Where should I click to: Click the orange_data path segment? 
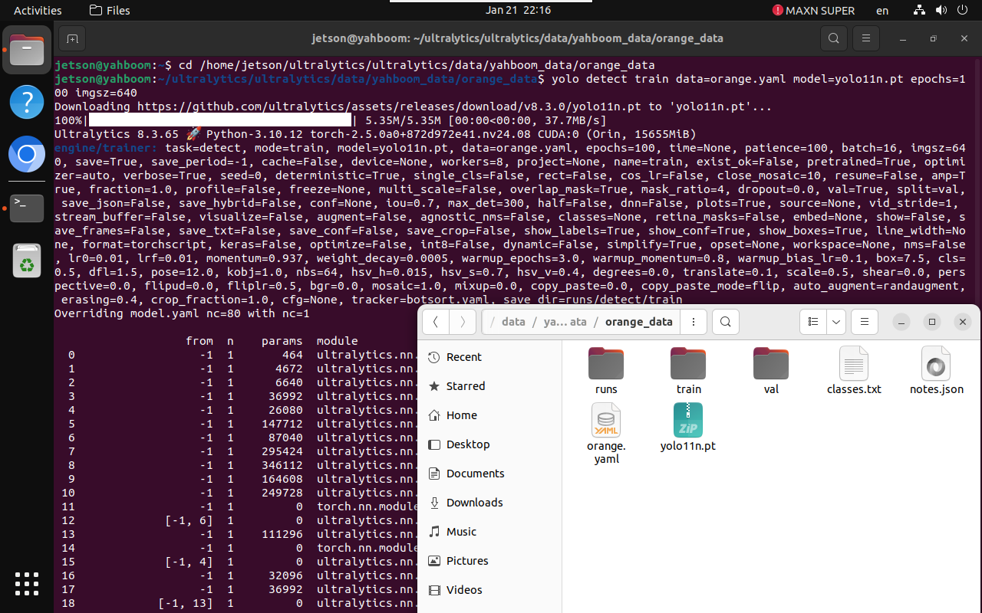click(x=638, y=322)
